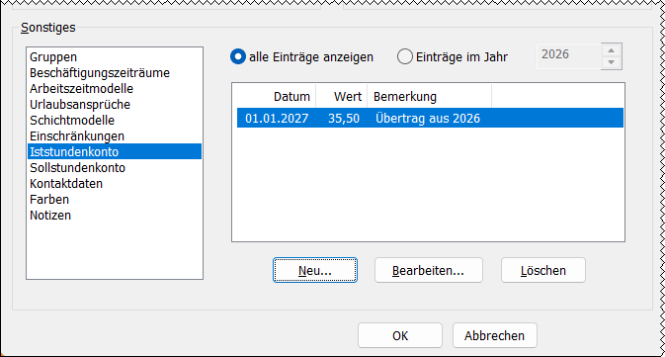Screen dimensions: 665x357
Task: Cancel the dialog with Abbrechen
Action: (x=494, y=336)
